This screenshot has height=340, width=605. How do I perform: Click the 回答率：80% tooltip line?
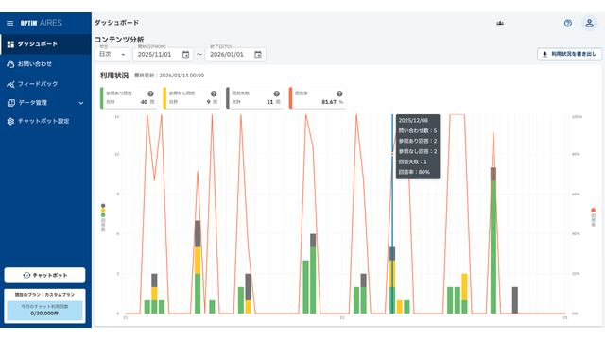coord(414,172)
